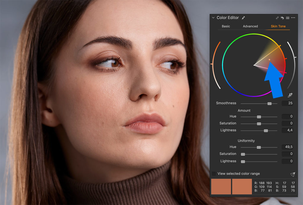Switch to the Basic tab
This screenshot has width=303, height=205.
point(226,26)
